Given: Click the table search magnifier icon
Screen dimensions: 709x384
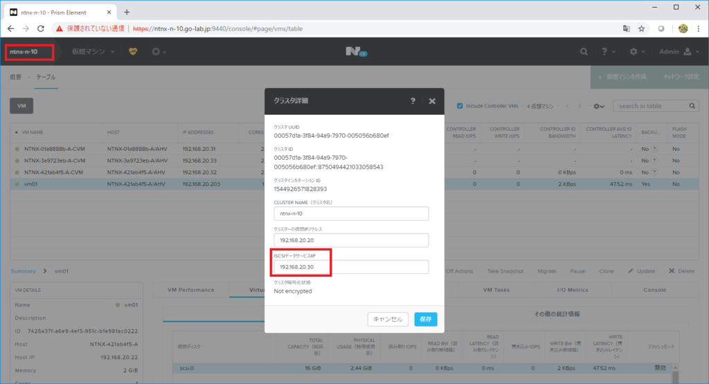Looking at the screenshot, I should [x=692, y=106].
